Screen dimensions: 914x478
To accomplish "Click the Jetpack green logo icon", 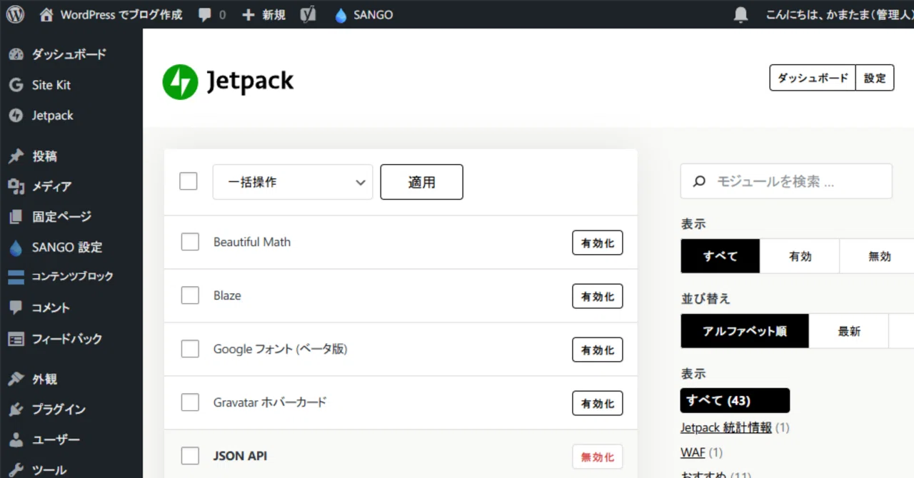I will (180, 82).
